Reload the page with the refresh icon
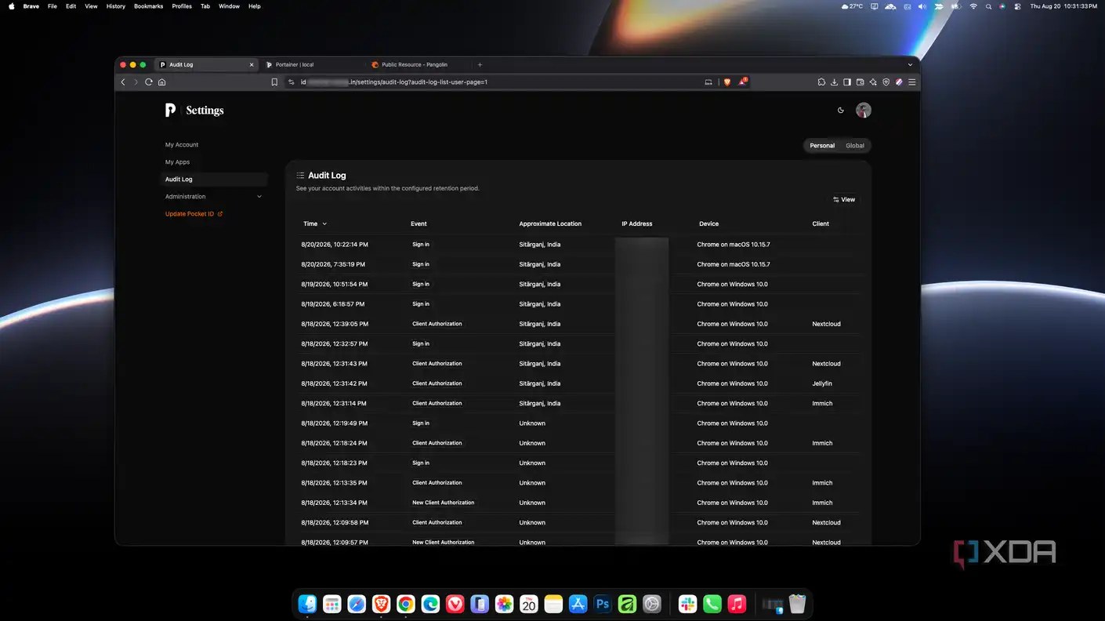 pos(148,82)
